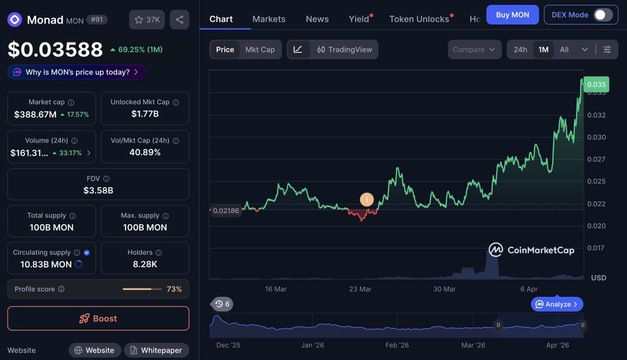Open the Chart tab

[x=221, y=19]
